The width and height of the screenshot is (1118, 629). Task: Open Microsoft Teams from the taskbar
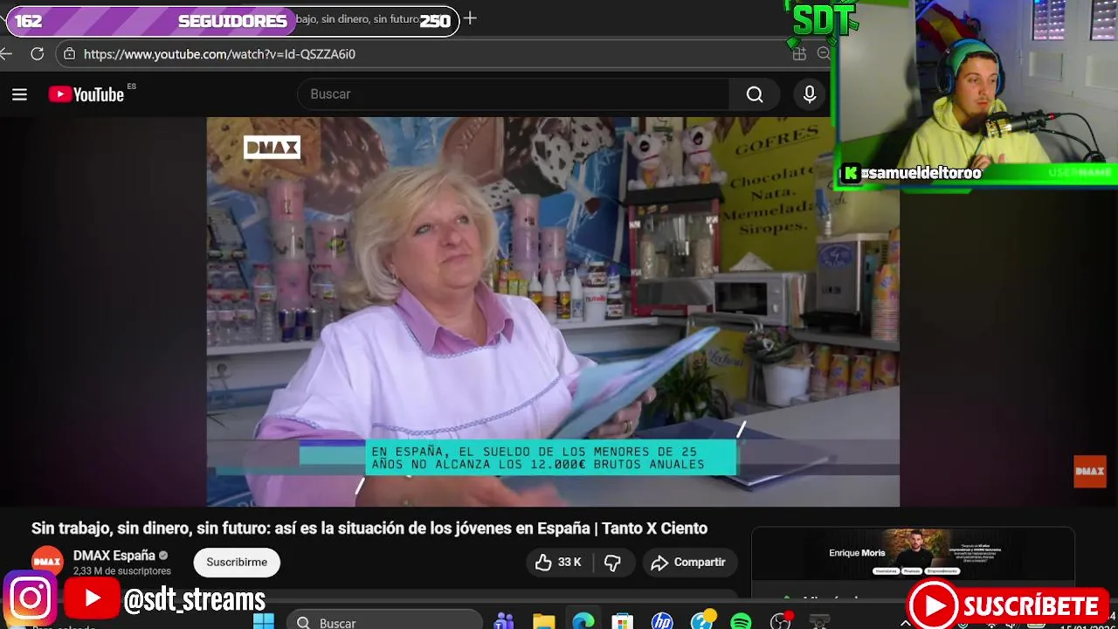click(x=504, y=622)
